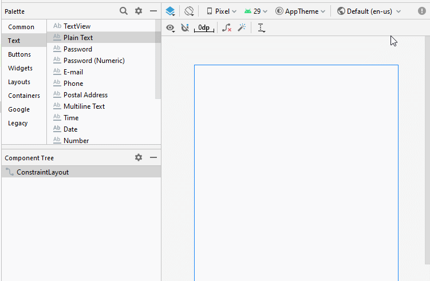Open Guidelines dropdown icon
The height and width of the screenshot is (281, 430).
pos(261,27)
